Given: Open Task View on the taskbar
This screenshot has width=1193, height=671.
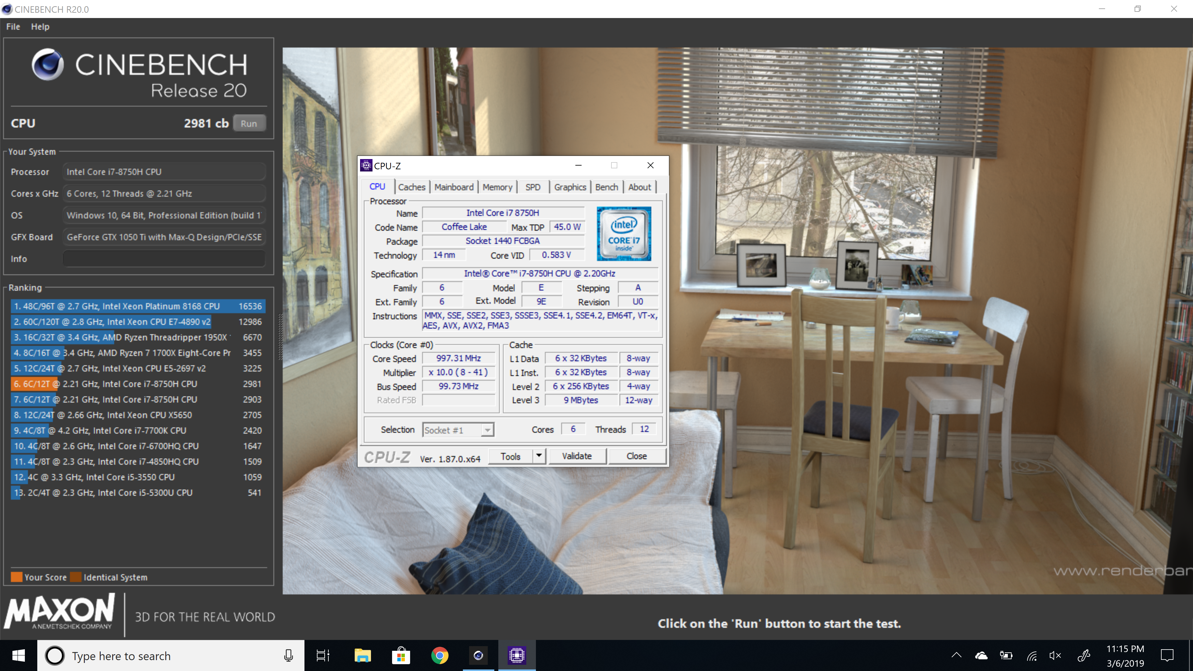Looking at the screenshot, I should click(x=323, y=656).
